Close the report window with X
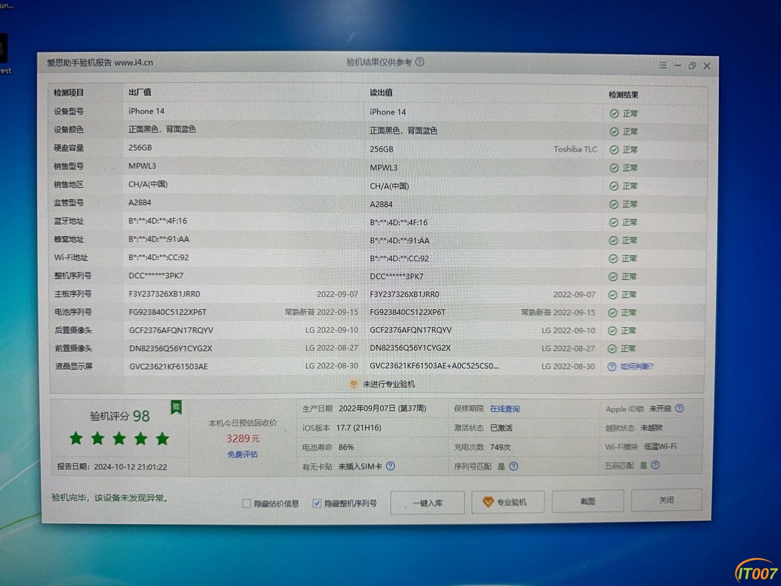The height and width of the screenshot is (586, 781). coord(707,66)
